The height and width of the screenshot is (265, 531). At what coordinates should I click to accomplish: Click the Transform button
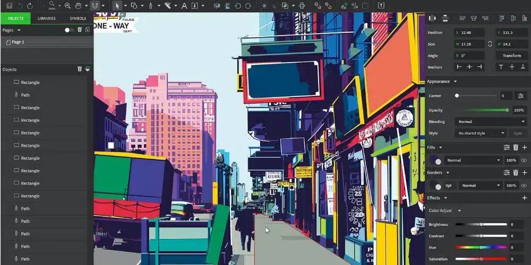(x=511, y=56)
